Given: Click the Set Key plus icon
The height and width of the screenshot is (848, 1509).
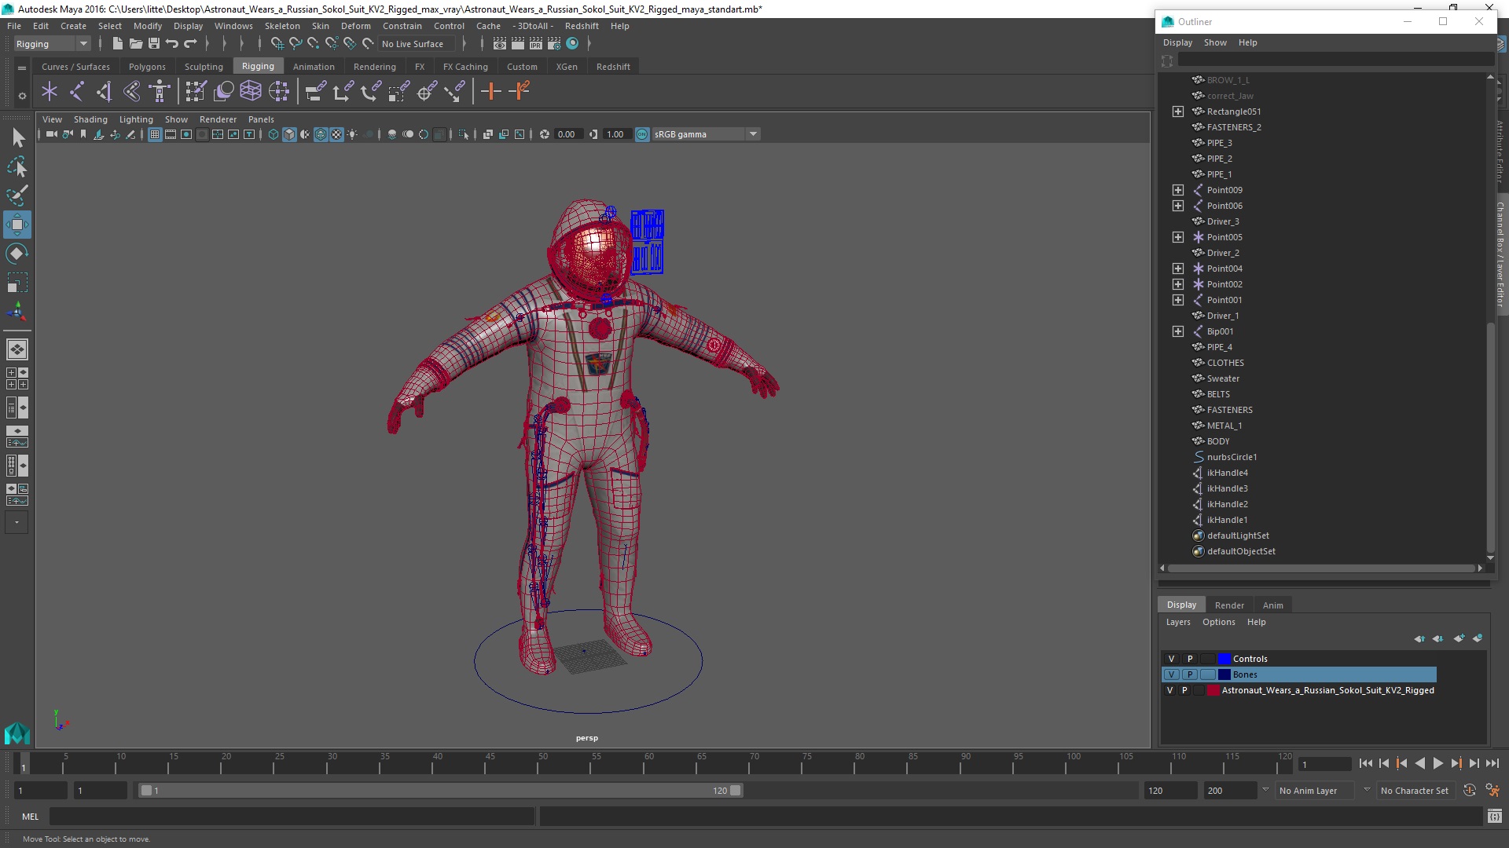Looking at the screenshot, I should tap(491, 92).
